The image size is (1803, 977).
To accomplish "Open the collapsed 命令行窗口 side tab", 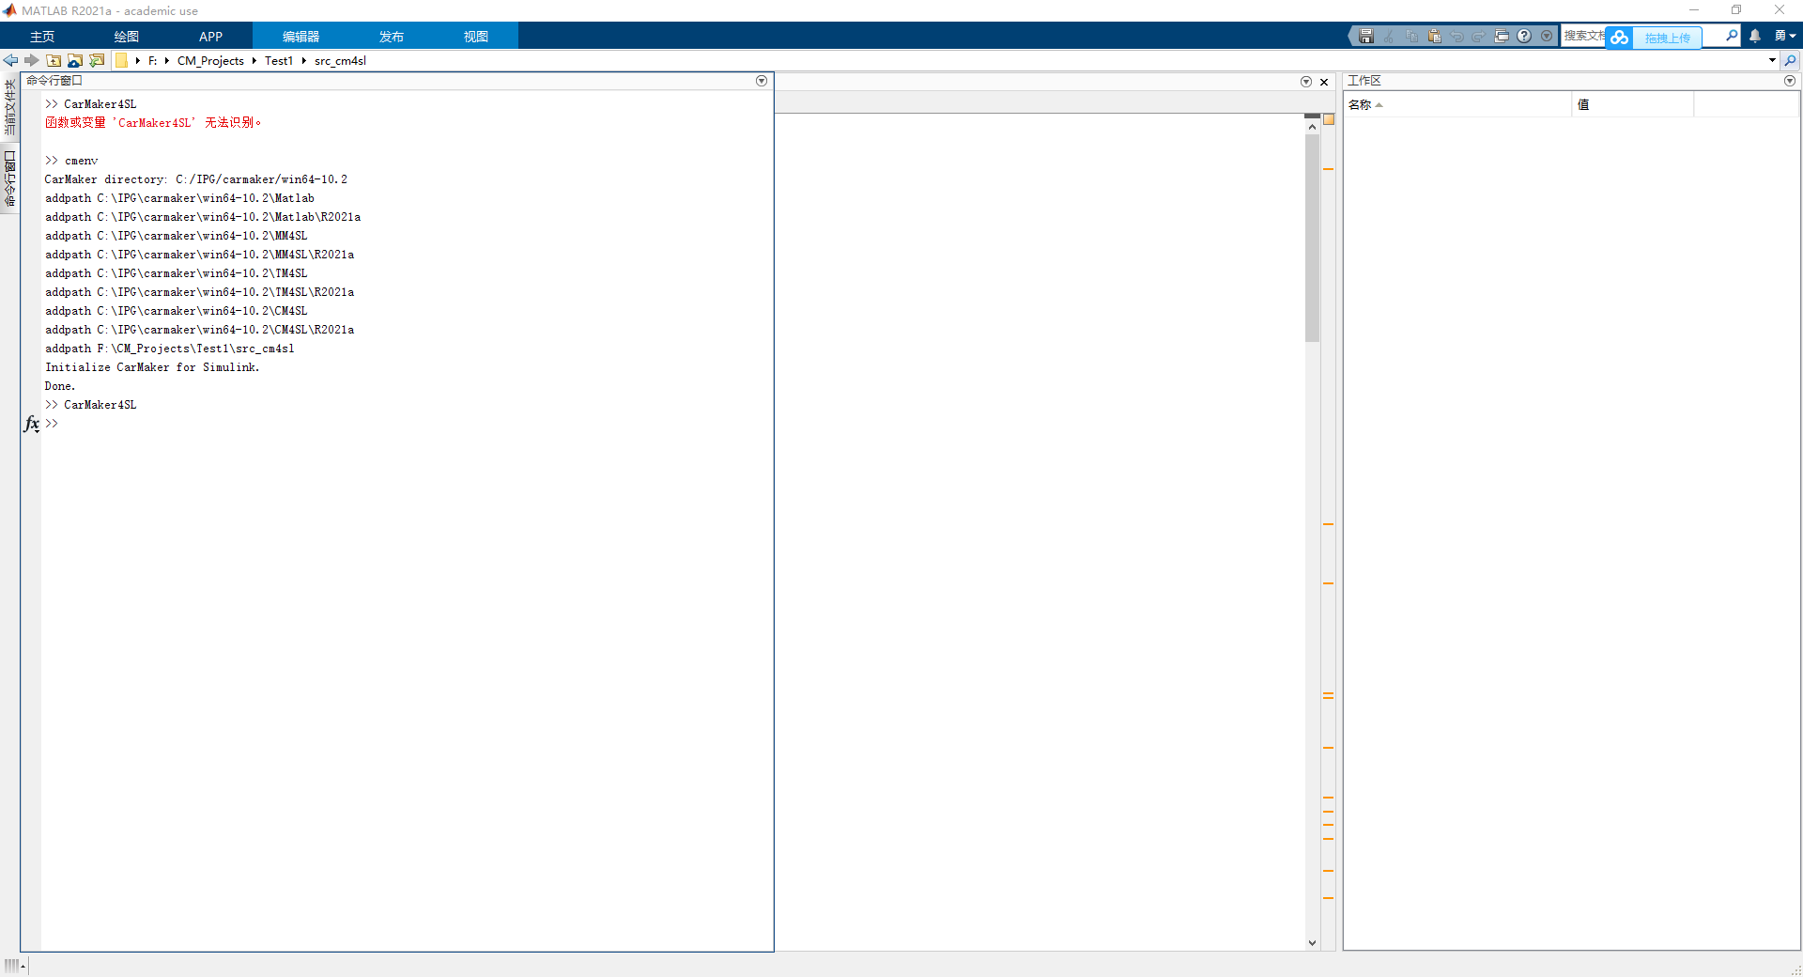I will pyautogui.click(x=10, y=178).
